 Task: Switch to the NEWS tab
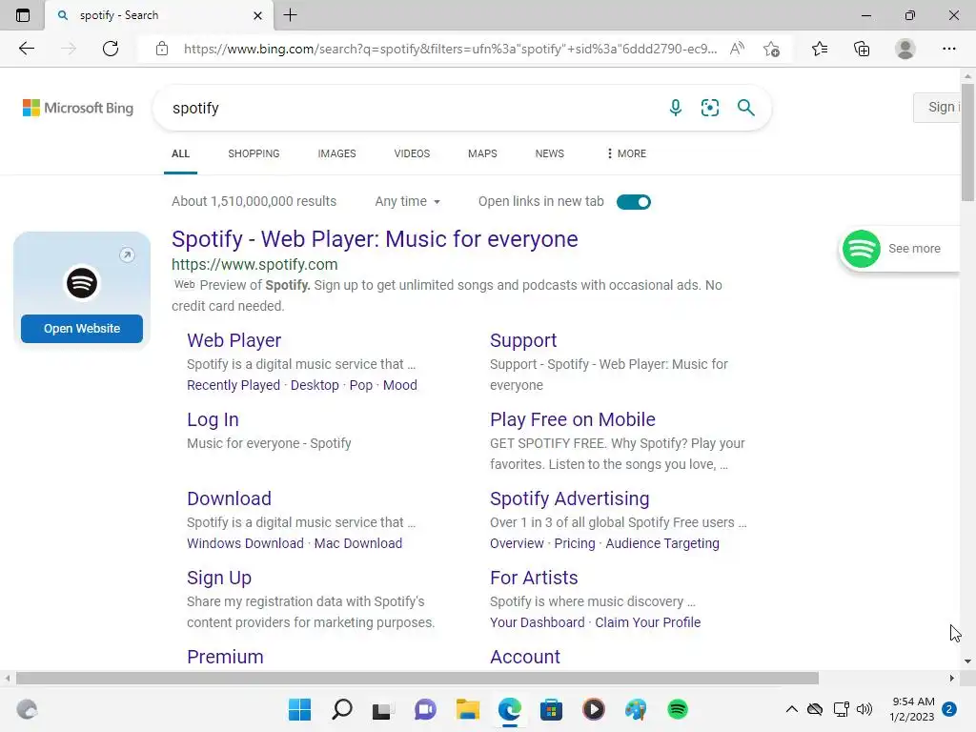pos(550,153)
